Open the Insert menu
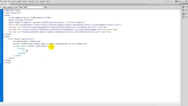Viewport: 188px width, 106px height. tap(14, 1)
